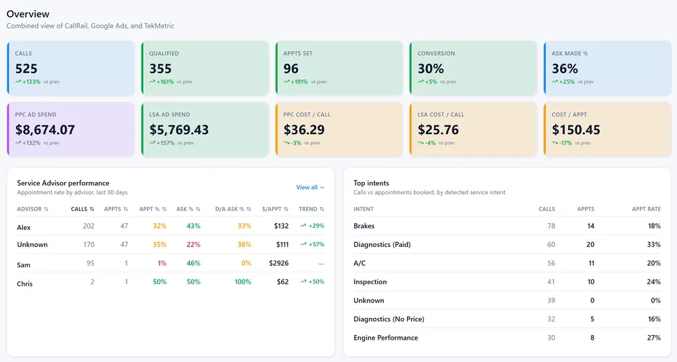The height and width of the screenshot is (362, 677).
Task: Open the Qualified 355 metric card
Action: pos(205,68)
